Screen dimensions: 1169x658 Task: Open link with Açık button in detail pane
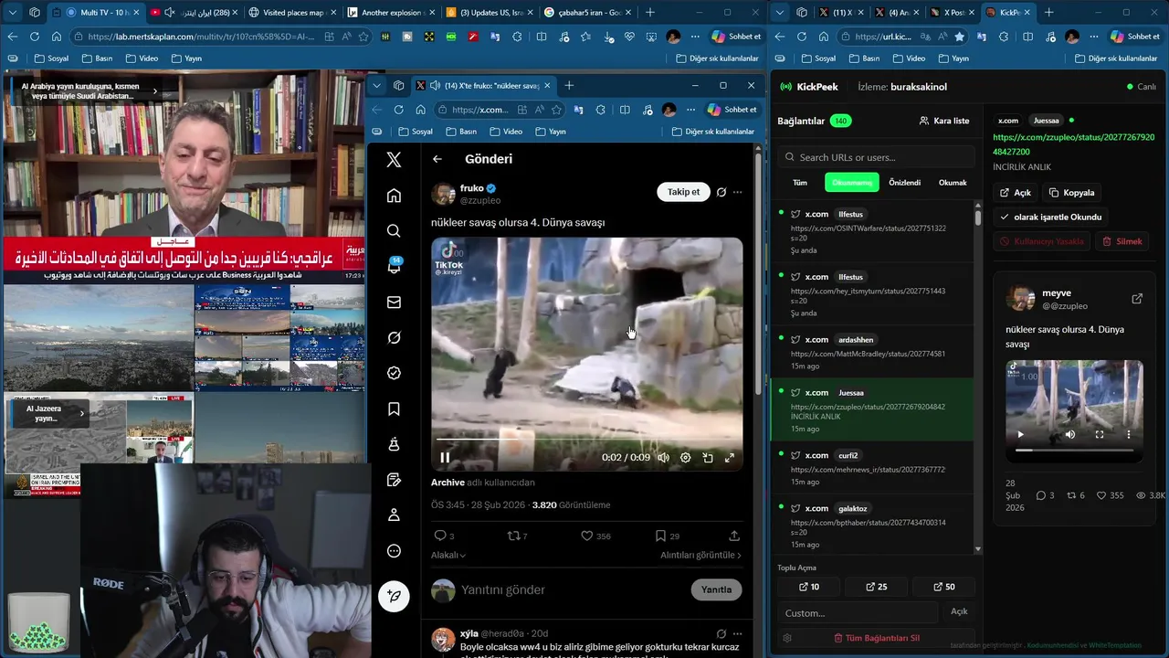(x=1016, y=193)
